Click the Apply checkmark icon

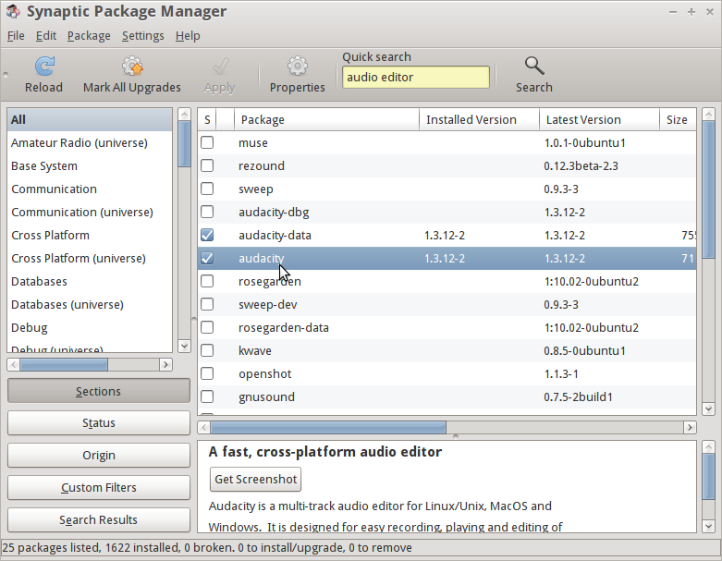[220, 67]
